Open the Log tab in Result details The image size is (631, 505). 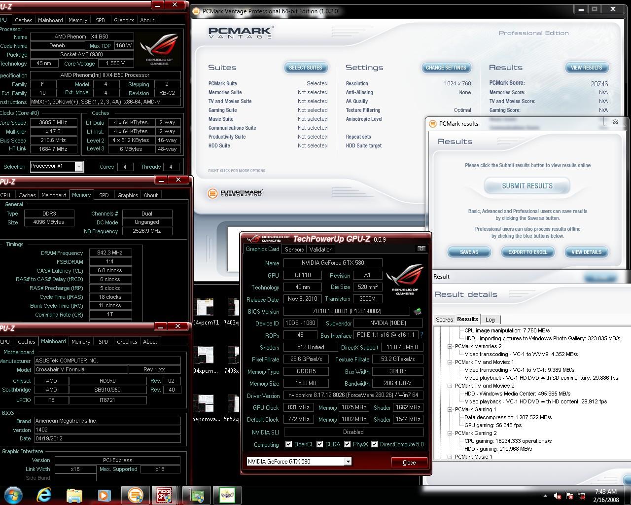point(490,320)
